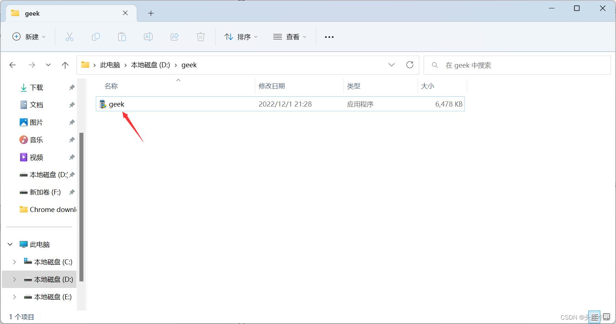The width and height of the screenshot is (616, 324).
Task: Click the Copy icon in toolbar
Action: pos(95,37)
